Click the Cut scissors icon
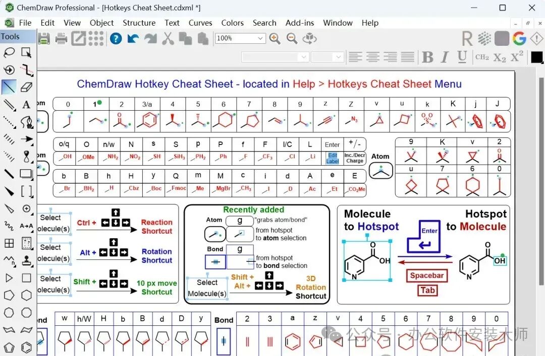Viewport: 545px width, 356px height. 168,38
